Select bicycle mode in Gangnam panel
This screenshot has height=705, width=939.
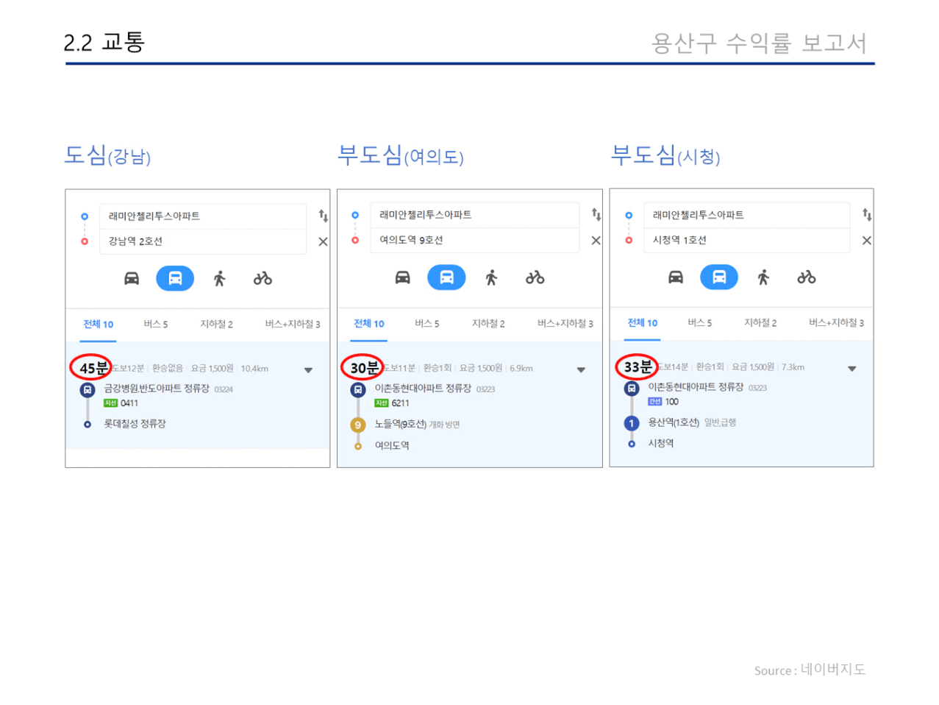(x=263, y=278)
